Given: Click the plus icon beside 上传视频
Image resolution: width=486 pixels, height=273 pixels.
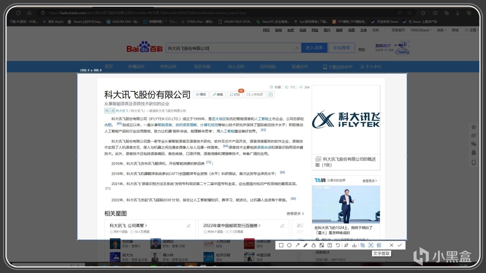Looking at the screenshot, I should tap(271, 94).
